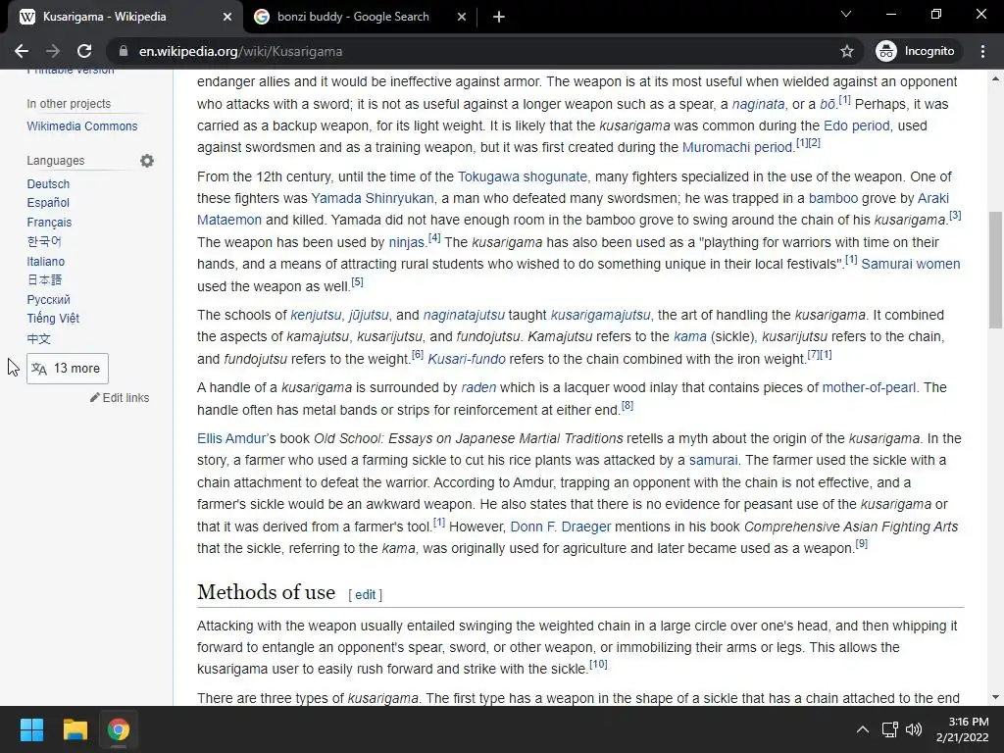Switch to Tiếng Việt language version

pos(53,319)
